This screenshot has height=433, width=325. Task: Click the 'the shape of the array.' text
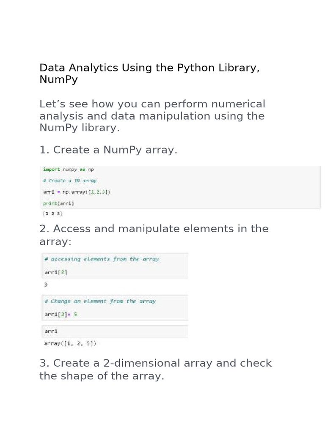[x=102, y=376]
